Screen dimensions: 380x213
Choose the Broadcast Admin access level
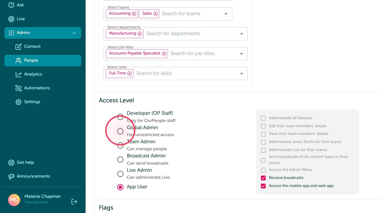point(120,160)
